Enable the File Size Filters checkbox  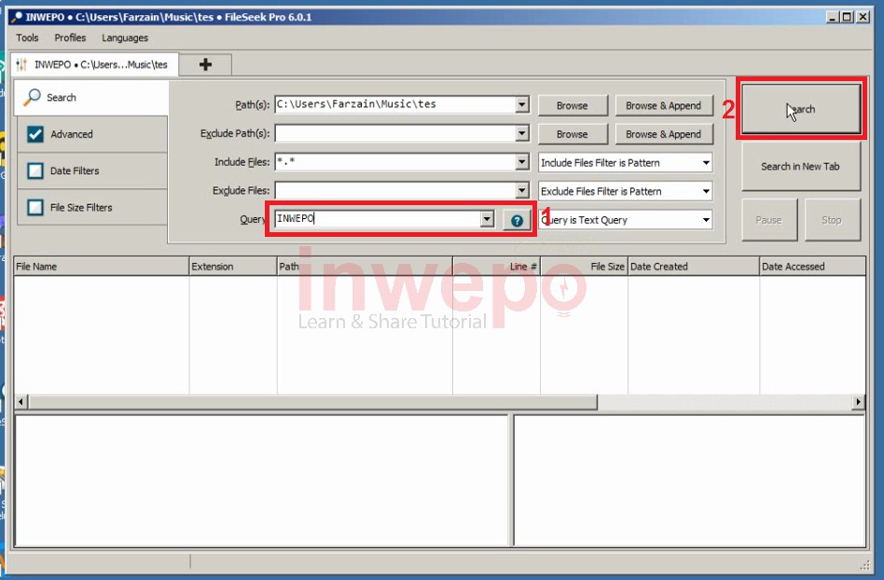click(x=35, y=207)
